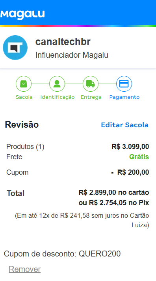Go to the Identificação person step icon
Viewport: 156px width, 281px height.
click(x=57, y=84)
